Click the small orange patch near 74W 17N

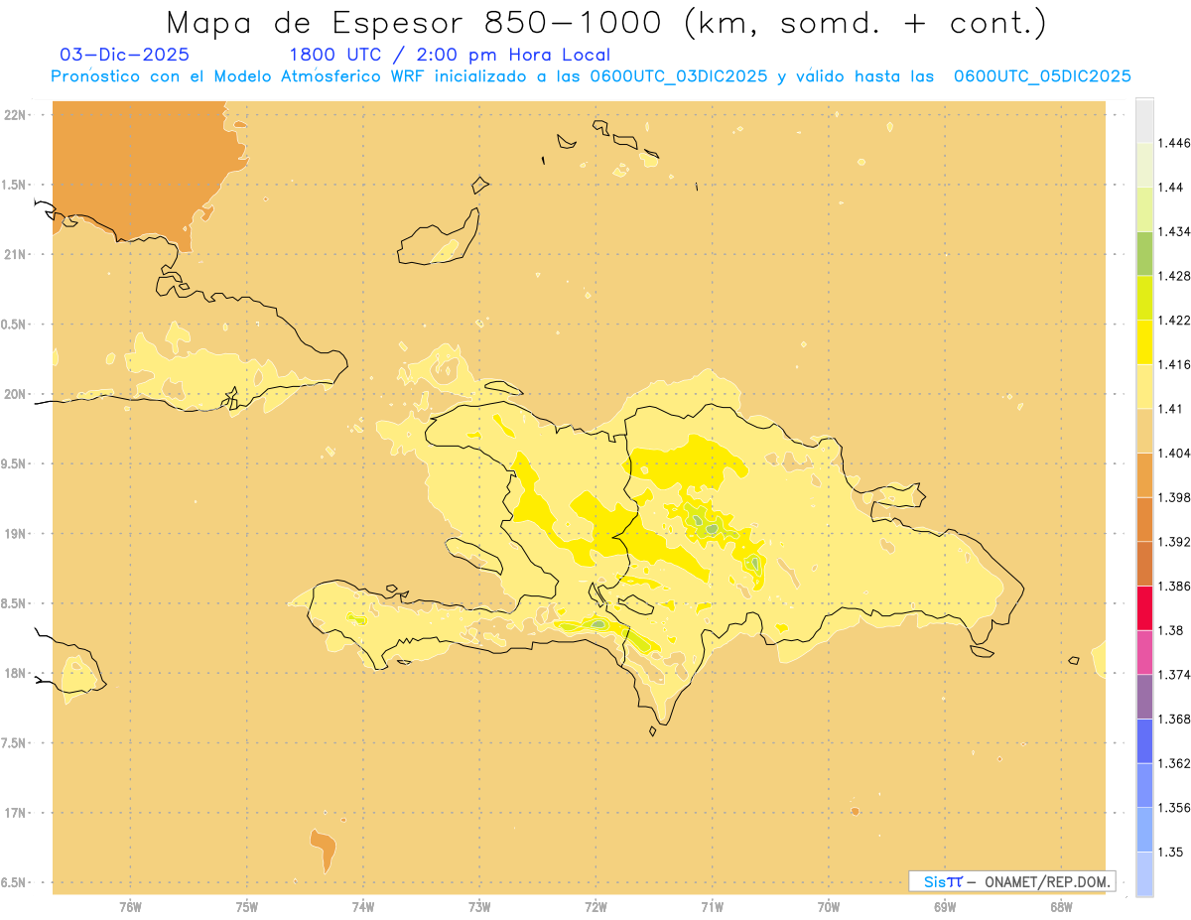[x=324, y=850]
